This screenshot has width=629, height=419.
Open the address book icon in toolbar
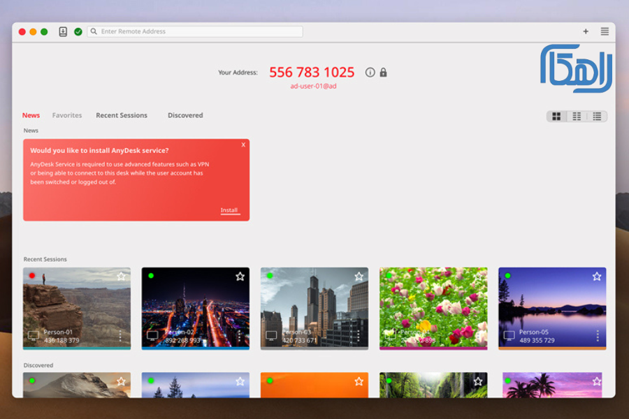point(63,31)
